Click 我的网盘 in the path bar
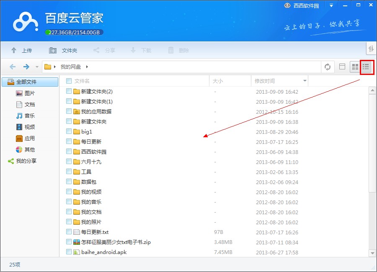377x272 pixels. pos(70,67)
